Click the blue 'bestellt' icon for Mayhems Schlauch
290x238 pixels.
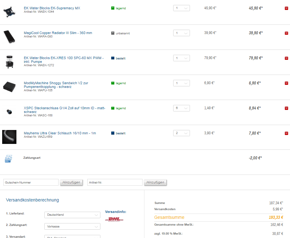click(x=113, y=133)
